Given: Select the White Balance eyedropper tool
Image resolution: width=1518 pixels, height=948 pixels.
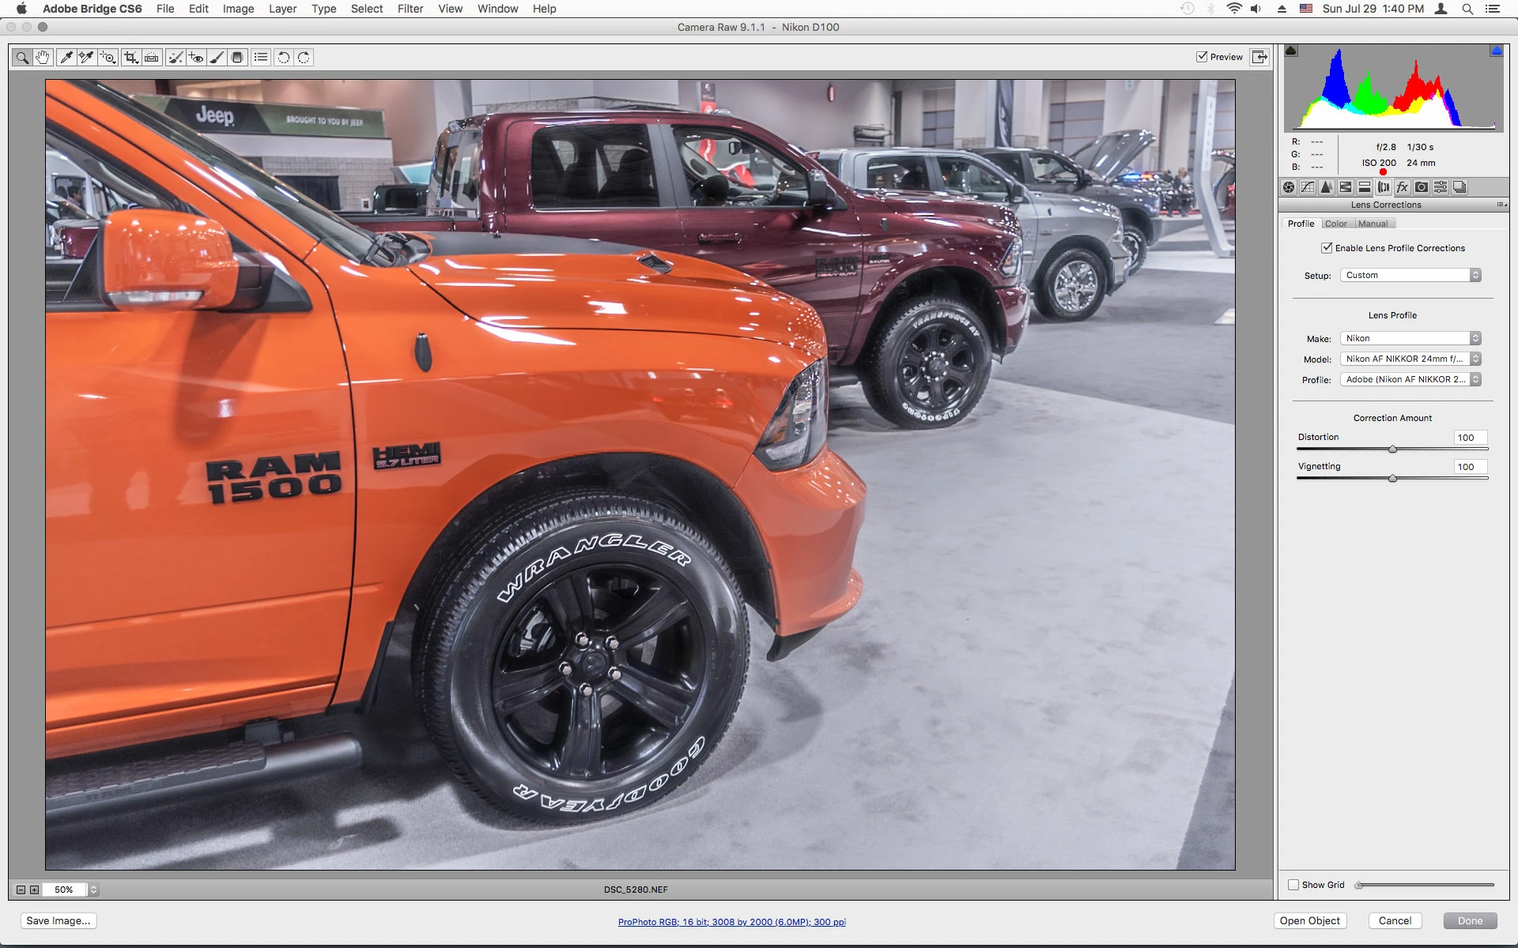Looking at the screenshot, I should click(x=66, y=57).
